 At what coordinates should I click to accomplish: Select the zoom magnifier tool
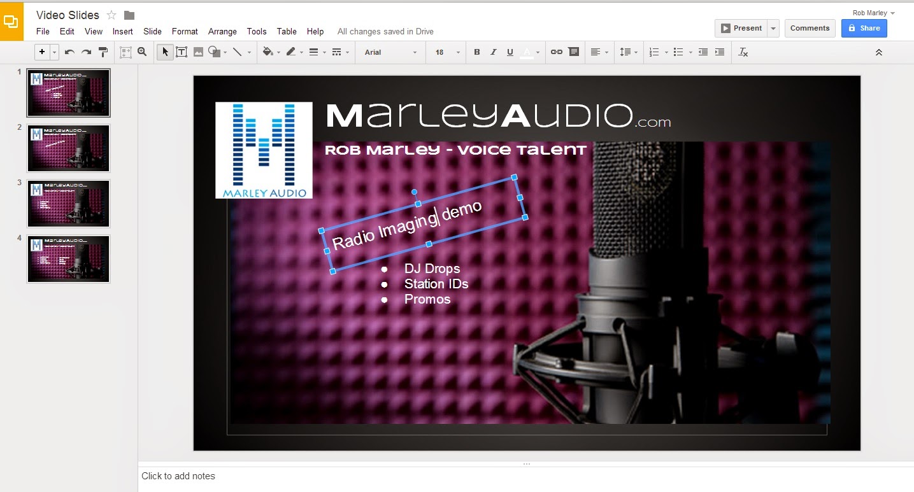pos(142,52)
